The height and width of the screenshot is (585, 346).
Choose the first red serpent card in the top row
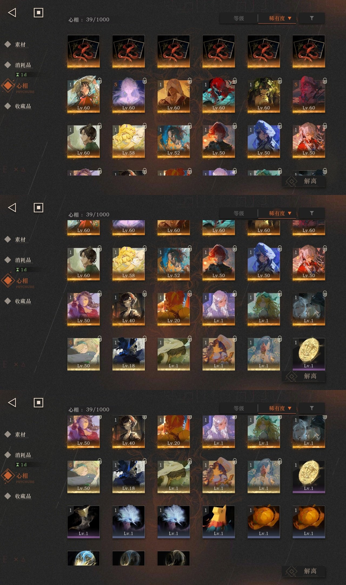(84, 51)
